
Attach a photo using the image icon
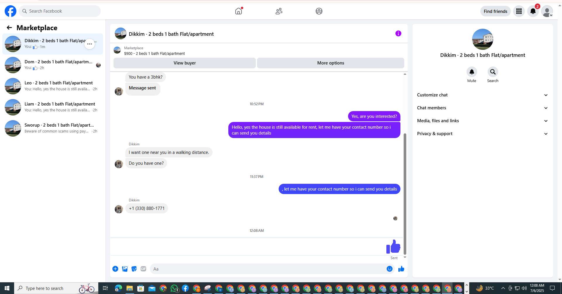125,269
